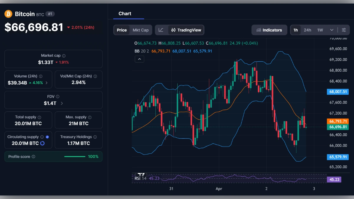Viewport: 354px width, 199px height.
Task: Switch to Mkt Cap view
Action: (141, 30)
